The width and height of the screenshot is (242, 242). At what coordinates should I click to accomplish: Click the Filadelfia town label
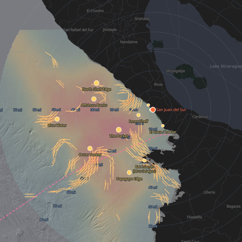pos(194,217)
